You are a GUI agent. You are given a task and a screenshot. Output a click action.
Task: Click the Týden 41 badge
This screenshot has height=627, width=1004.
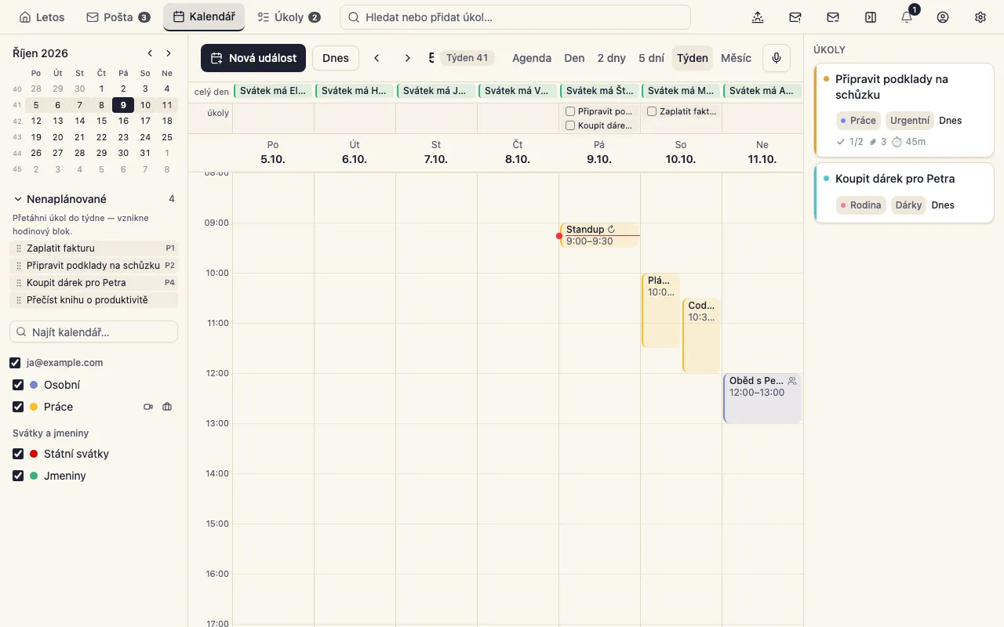(467, 58)
